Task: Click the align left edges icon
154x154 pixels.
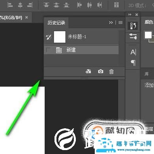Action: point(10,5)
